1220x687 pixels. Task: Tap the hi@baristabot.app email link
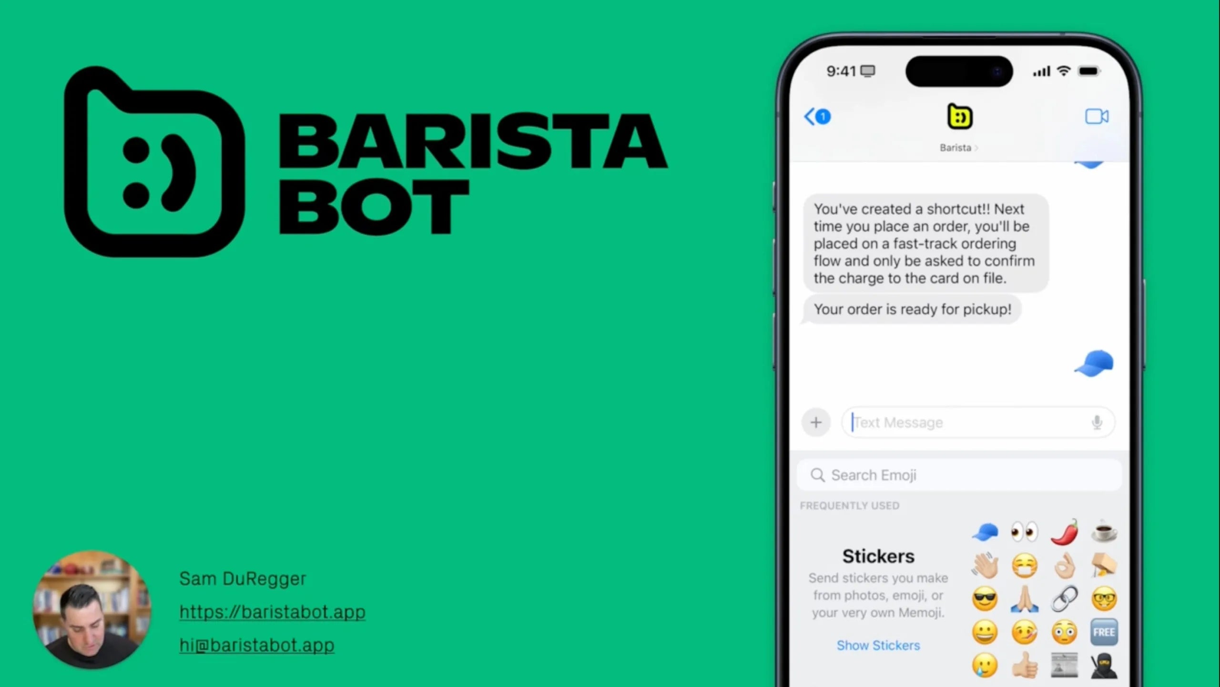(x=257, y=645)
